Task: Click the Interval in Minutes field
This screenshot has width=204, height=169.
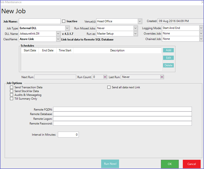Action: (68, 134)
